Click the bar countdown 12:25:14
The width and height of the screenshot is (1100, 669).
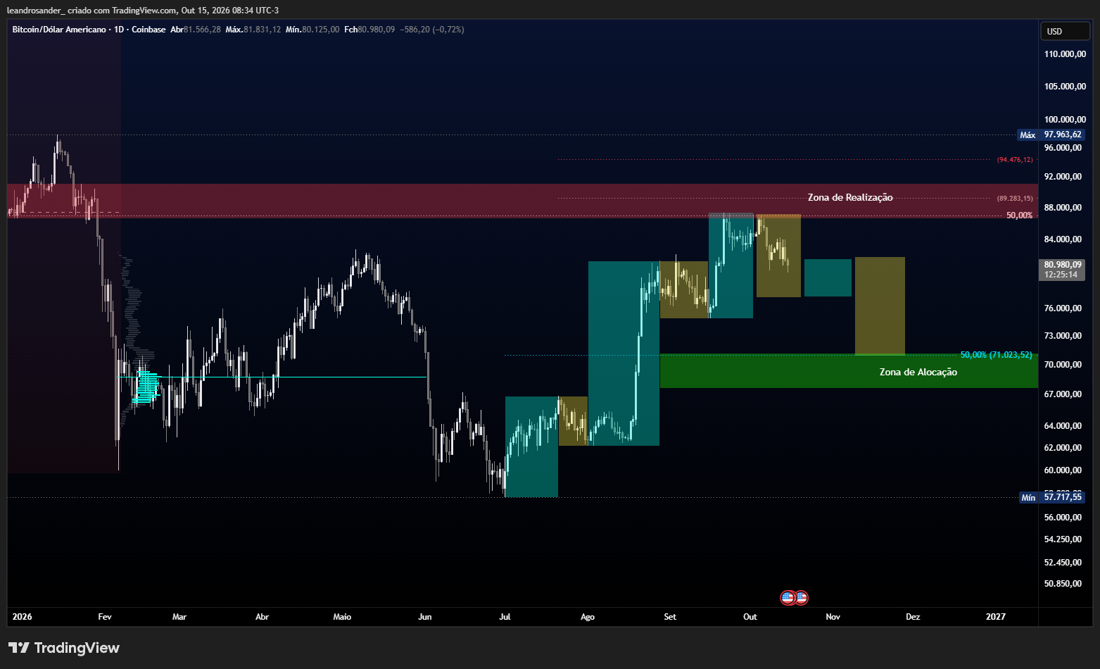click(1061, 275)
